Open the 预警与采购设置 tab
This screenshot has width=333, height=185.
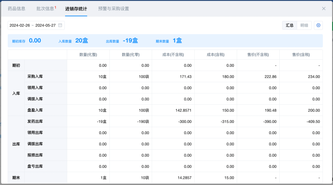113,9
